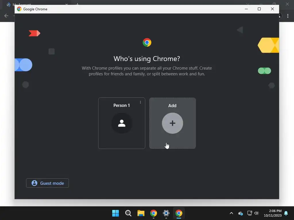Click the Add profile card
The image size is (294, 220).
click(x=172, y=123)
